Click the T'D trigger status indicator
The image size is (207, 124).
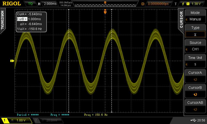(31, 4)
